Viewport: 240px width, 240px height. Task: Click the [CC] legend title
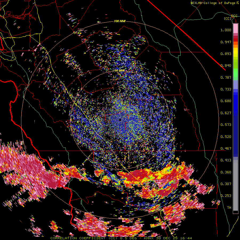point(228,18)
